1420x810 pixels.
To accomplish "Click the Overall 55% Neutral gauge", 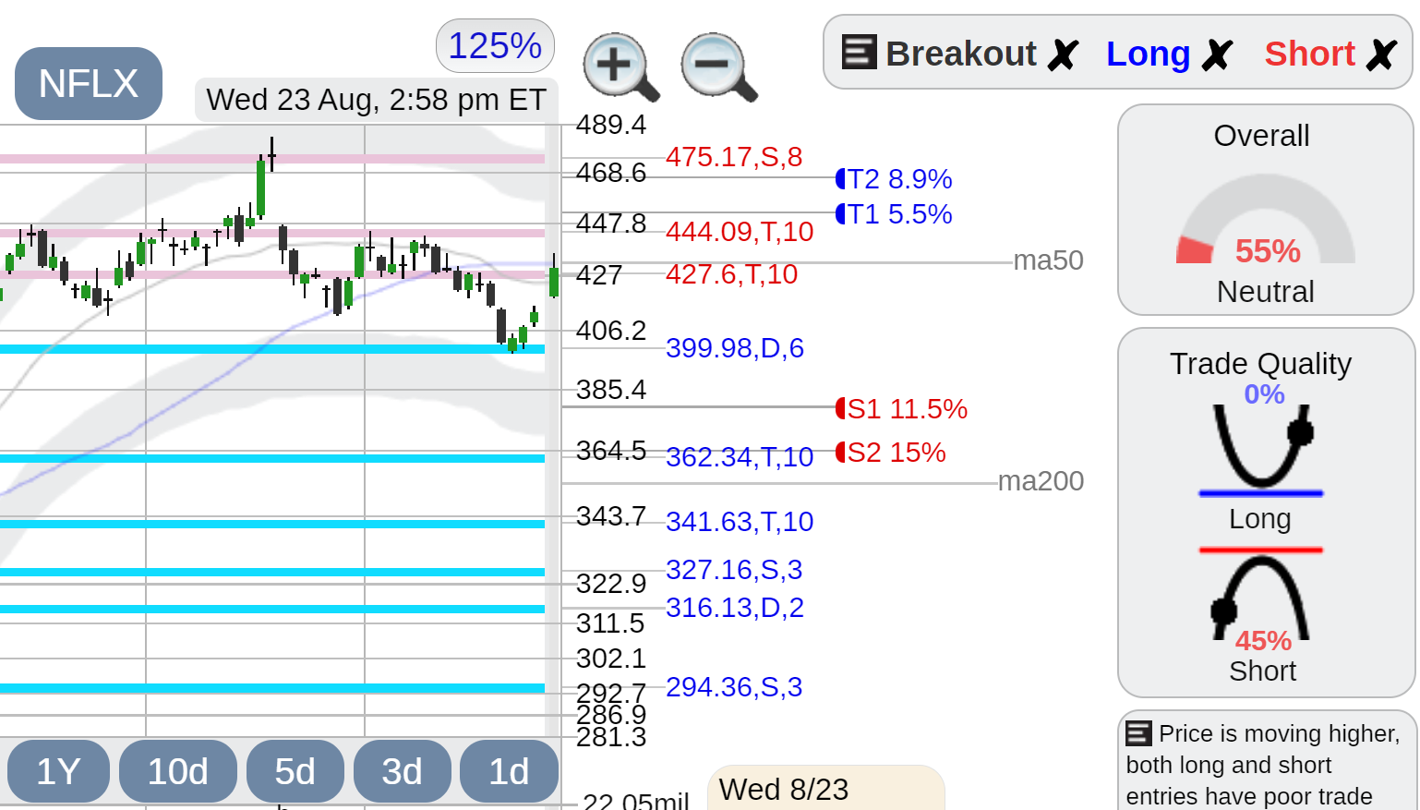I will (1265, 210).
